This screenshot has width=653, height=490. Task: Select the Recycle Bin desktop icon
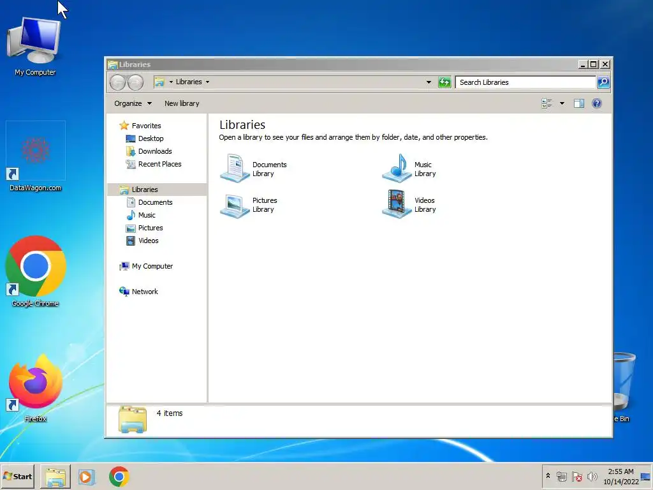coord(623,387)
